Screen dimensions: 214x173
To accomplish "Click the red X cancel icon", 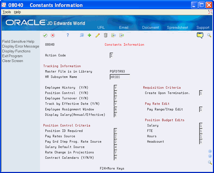I will point(53,35).
